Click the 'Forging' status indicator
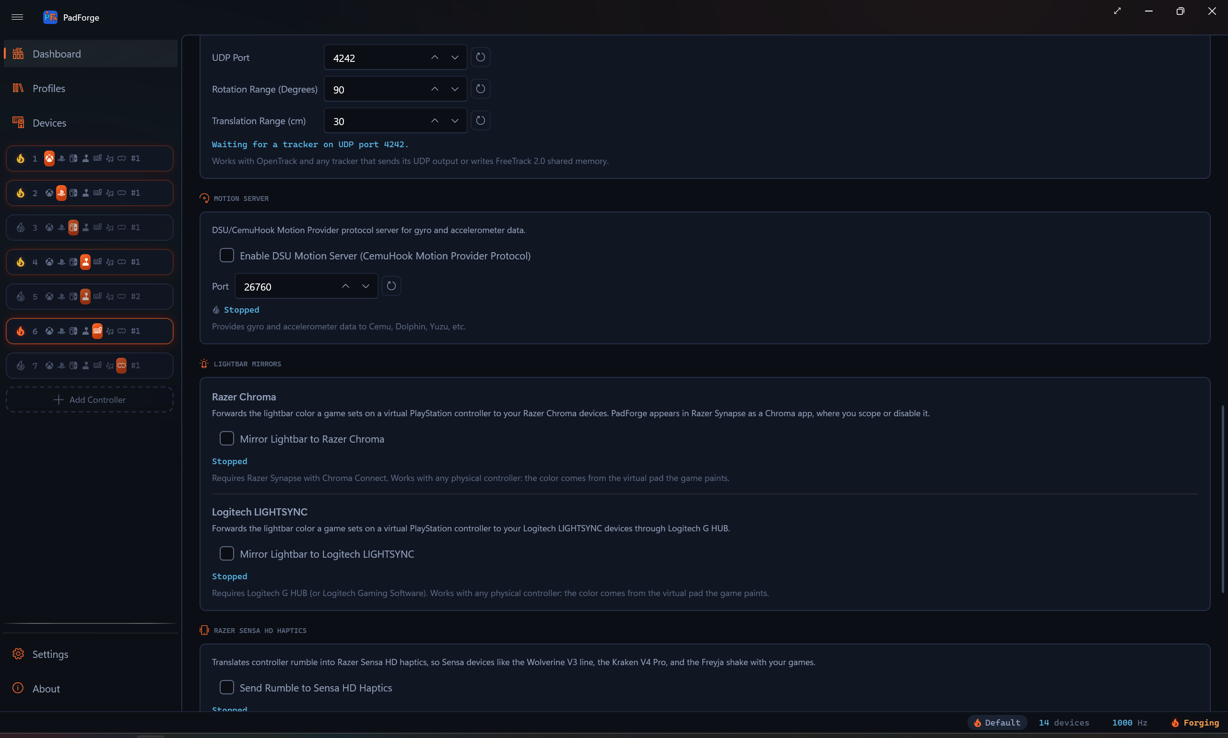 coord(1195,723)
